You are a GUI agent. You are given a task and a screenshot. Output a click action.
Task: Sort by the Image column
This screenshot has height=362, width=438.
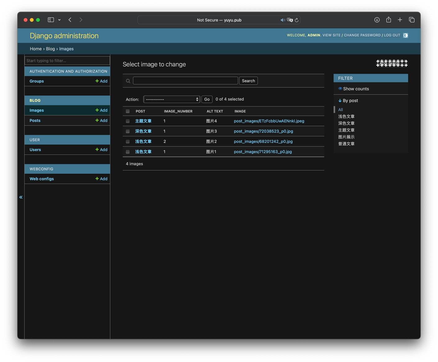[240, 111]
